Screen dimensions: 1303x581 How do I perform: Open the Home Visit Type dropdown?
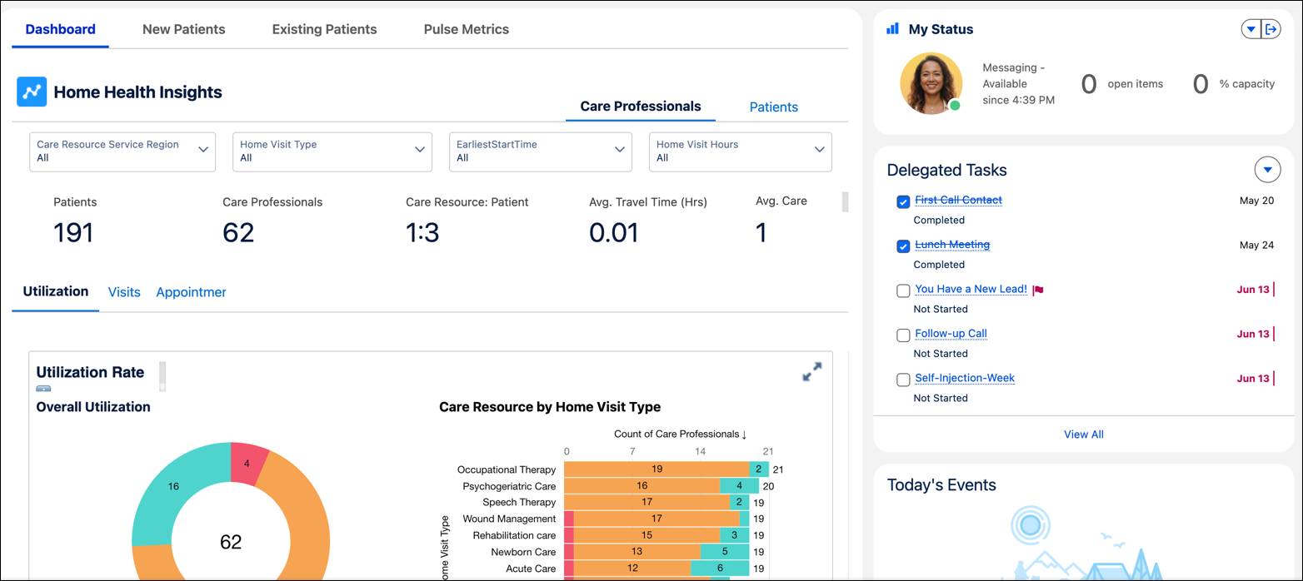(332, 151)
